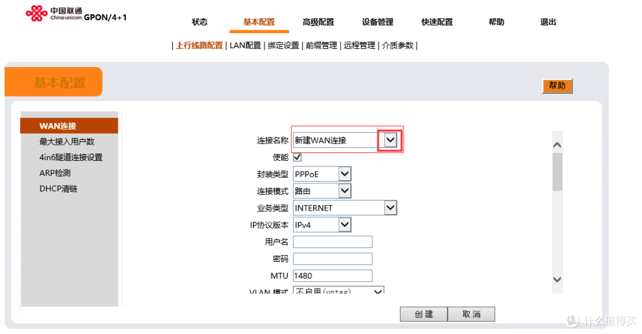Click the MTU field showing 1480
This screenshot has height=334, width=642.
(332, 276)
